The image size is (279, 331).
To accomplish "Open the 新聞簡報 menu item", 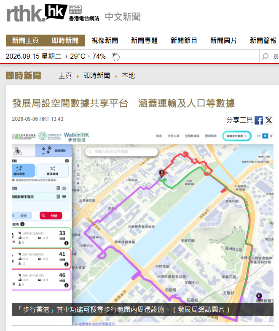I will pos(263,41).
